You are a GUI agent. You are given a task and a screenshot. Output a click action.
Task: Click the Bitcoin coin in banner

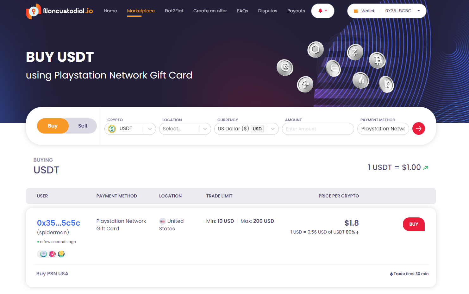tap(377, 60)
